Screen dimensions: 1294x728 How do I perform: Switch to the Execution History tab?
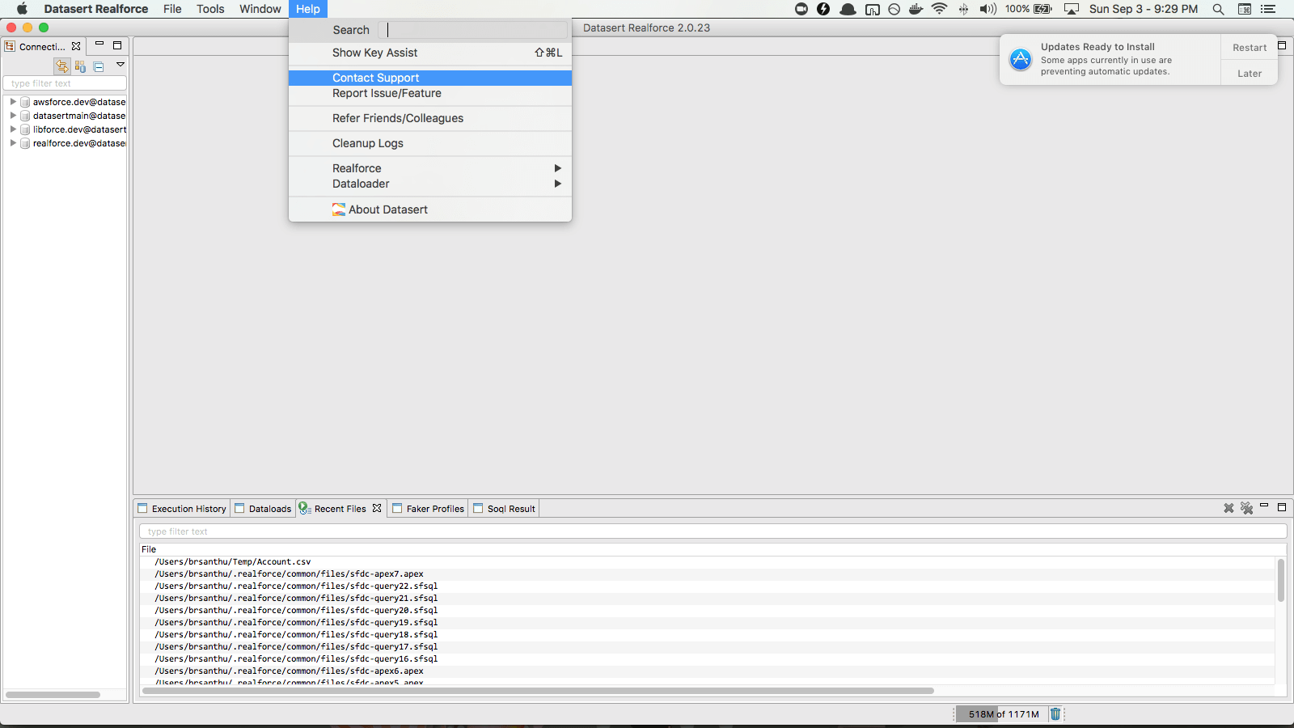pyautogui.click(x=182, y=509)
